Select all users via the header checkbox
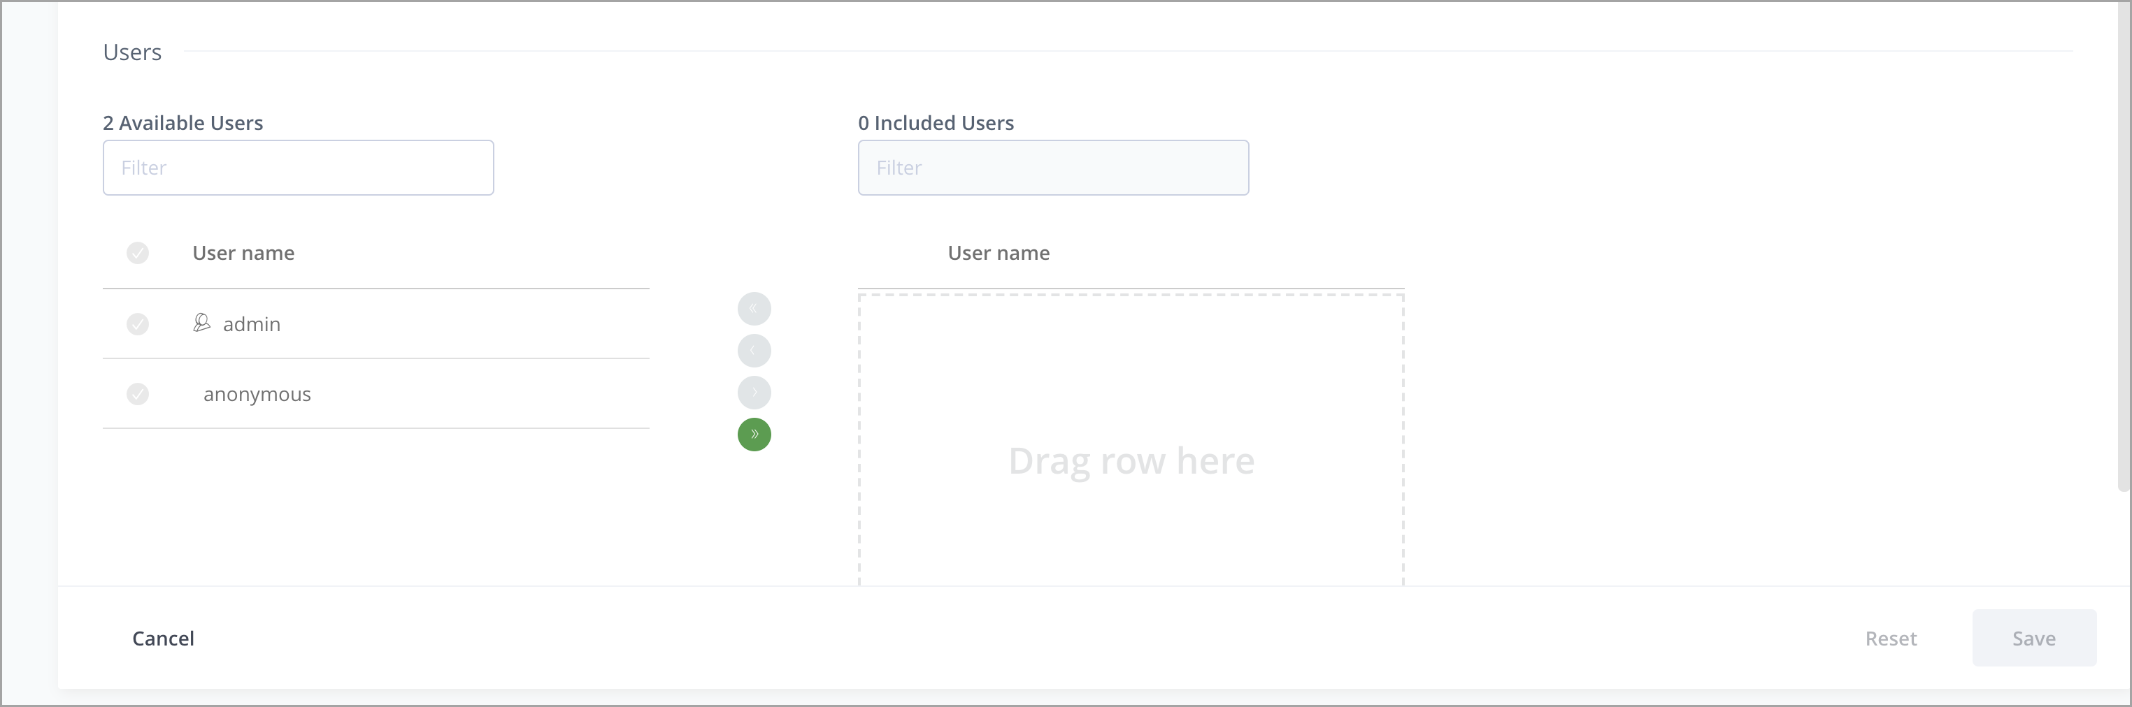Screen dimensions: 2132x707 (x=137, y=253)
